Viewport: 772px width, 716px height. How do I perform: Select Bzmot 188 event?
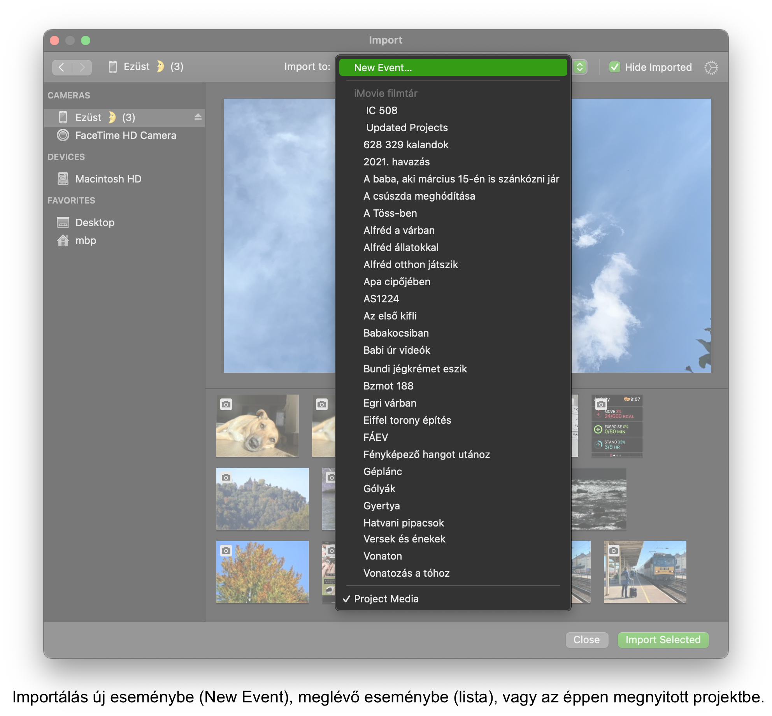453,386
